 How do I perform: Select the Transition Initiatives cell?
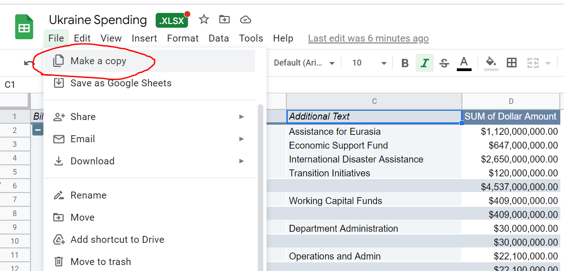click(x=374, y=173)
